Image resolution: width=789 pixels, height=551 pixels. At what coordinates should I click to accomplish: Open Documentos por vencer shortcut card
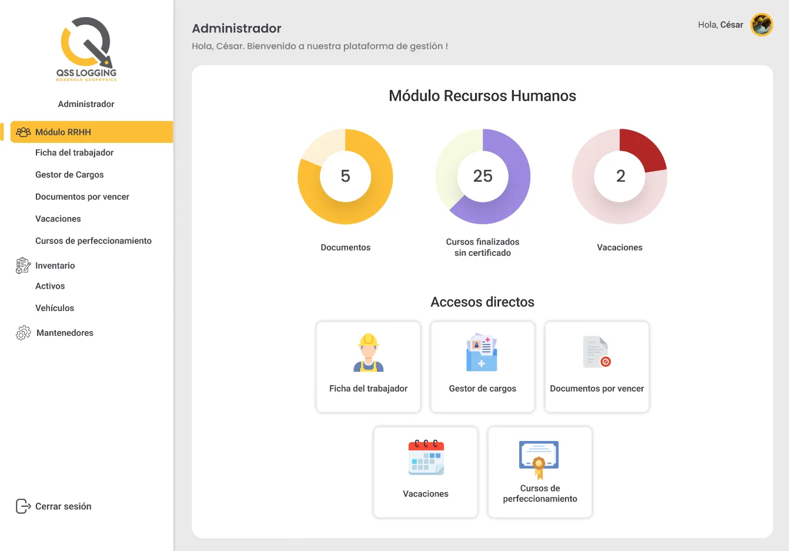pos(597,367)
